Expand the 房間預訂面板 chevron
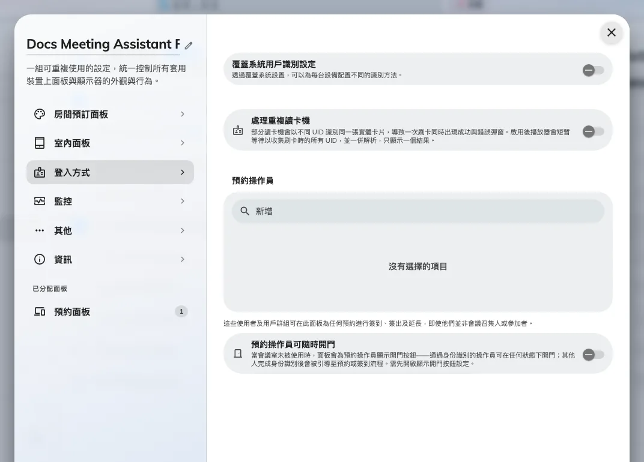This screenshot has height=462, width=644. tap(183, 114)
